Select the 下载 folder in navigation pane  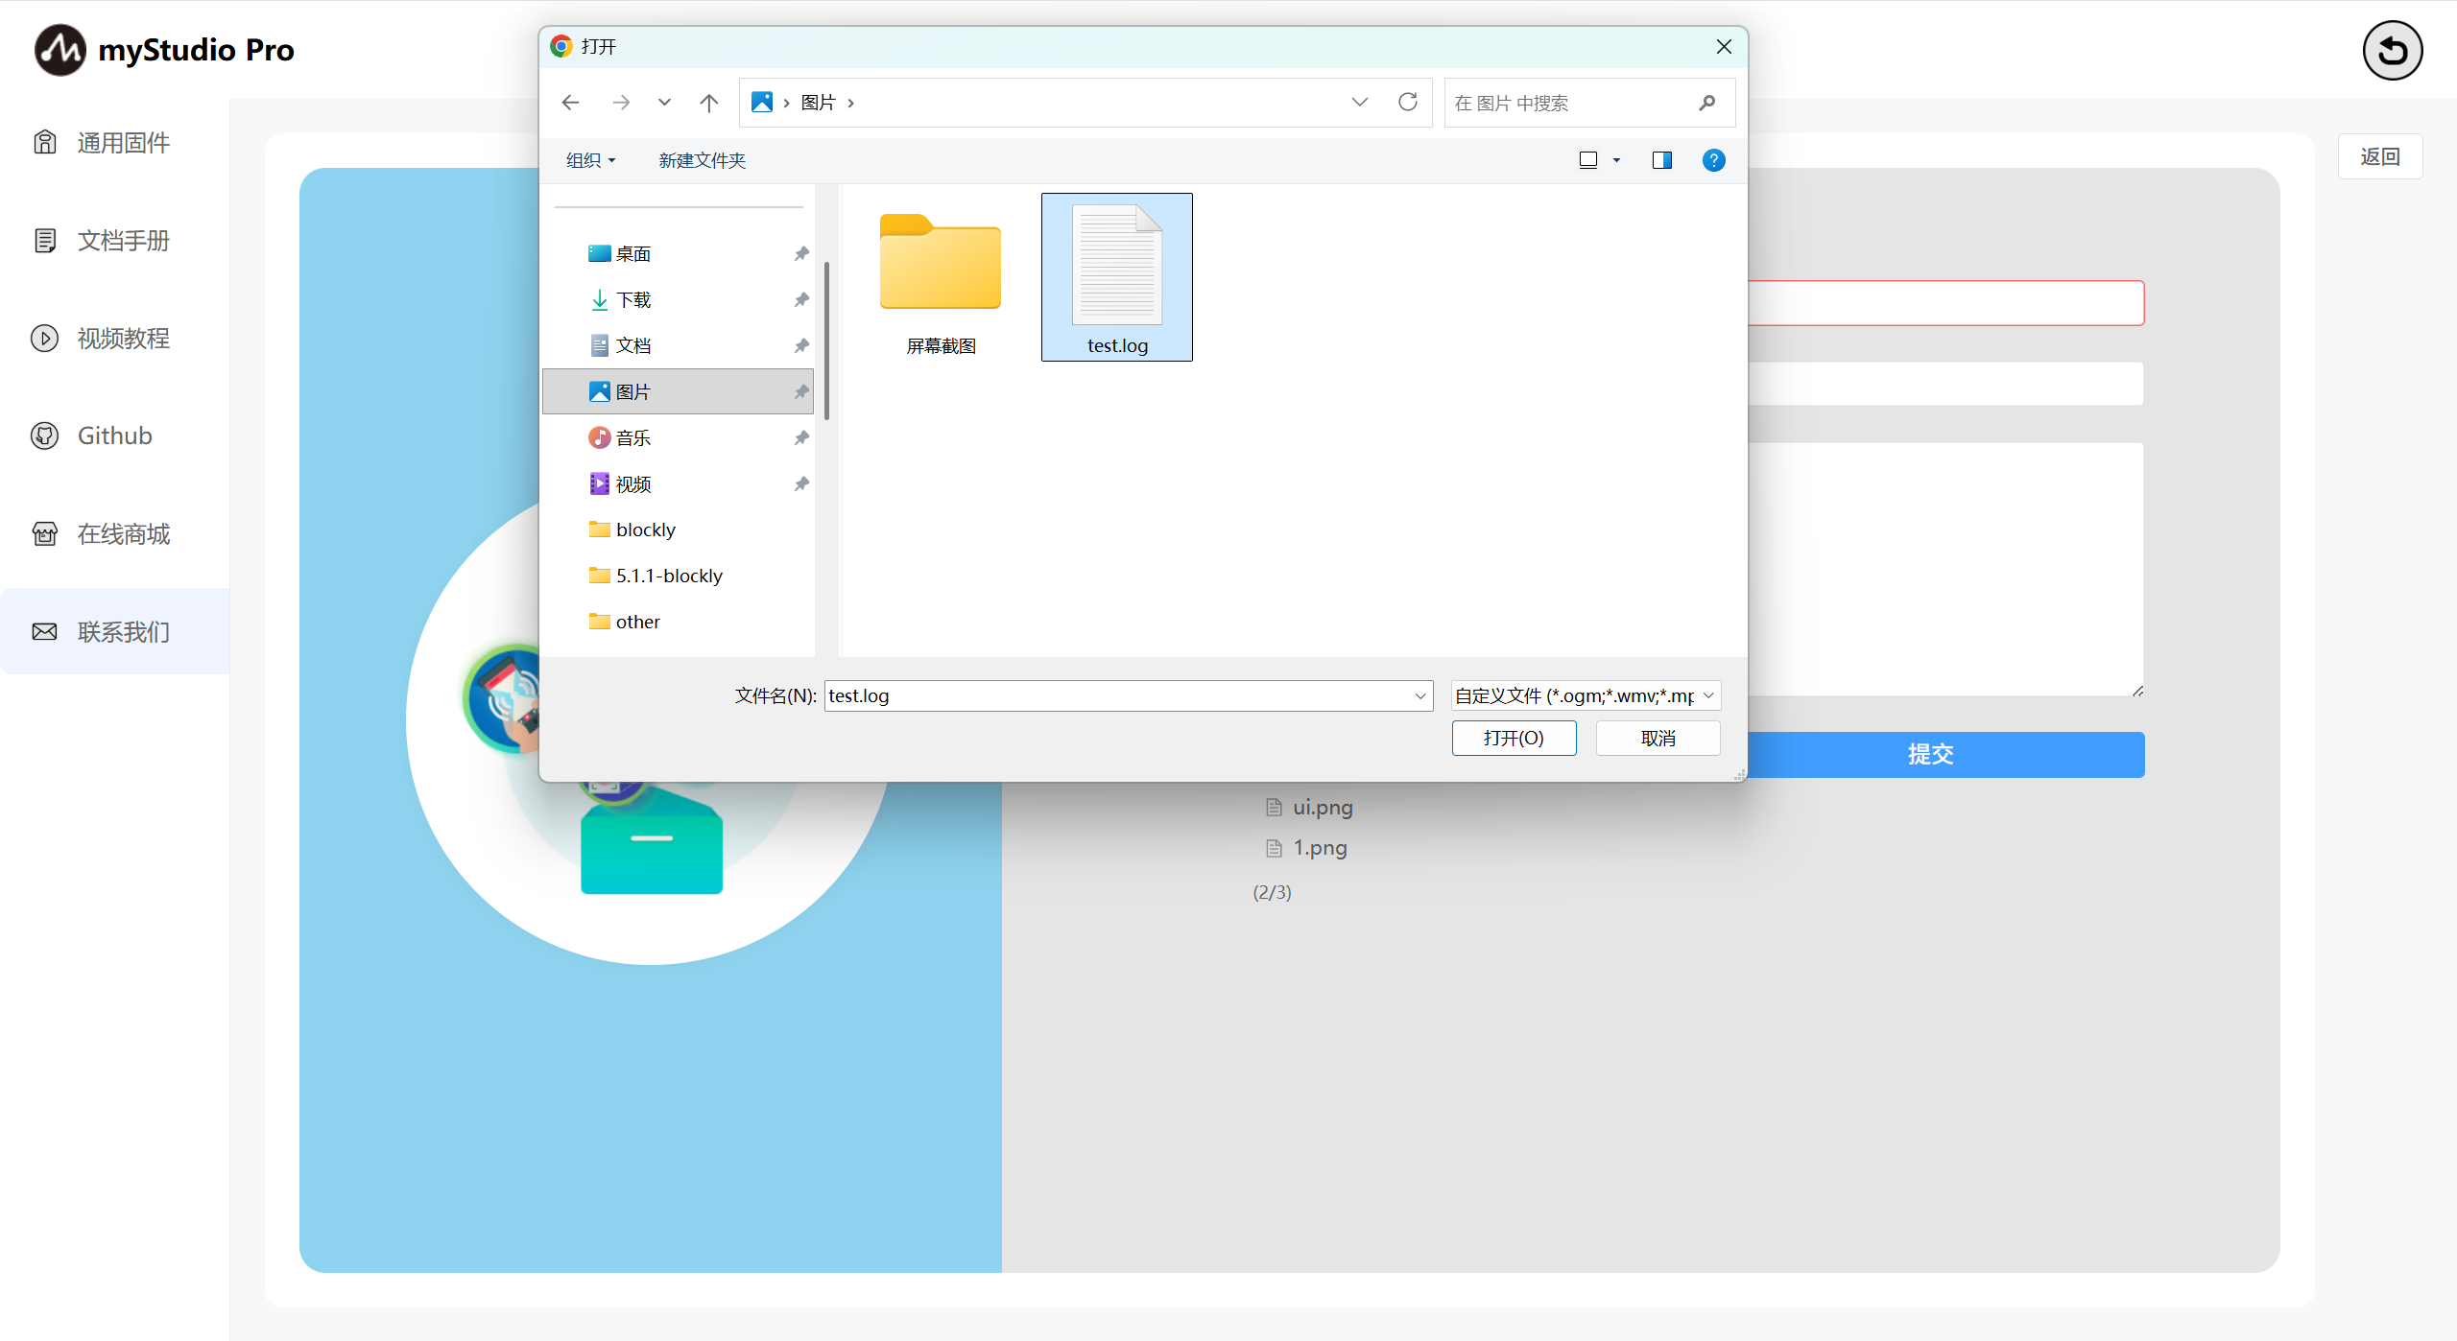click(633, 300)
